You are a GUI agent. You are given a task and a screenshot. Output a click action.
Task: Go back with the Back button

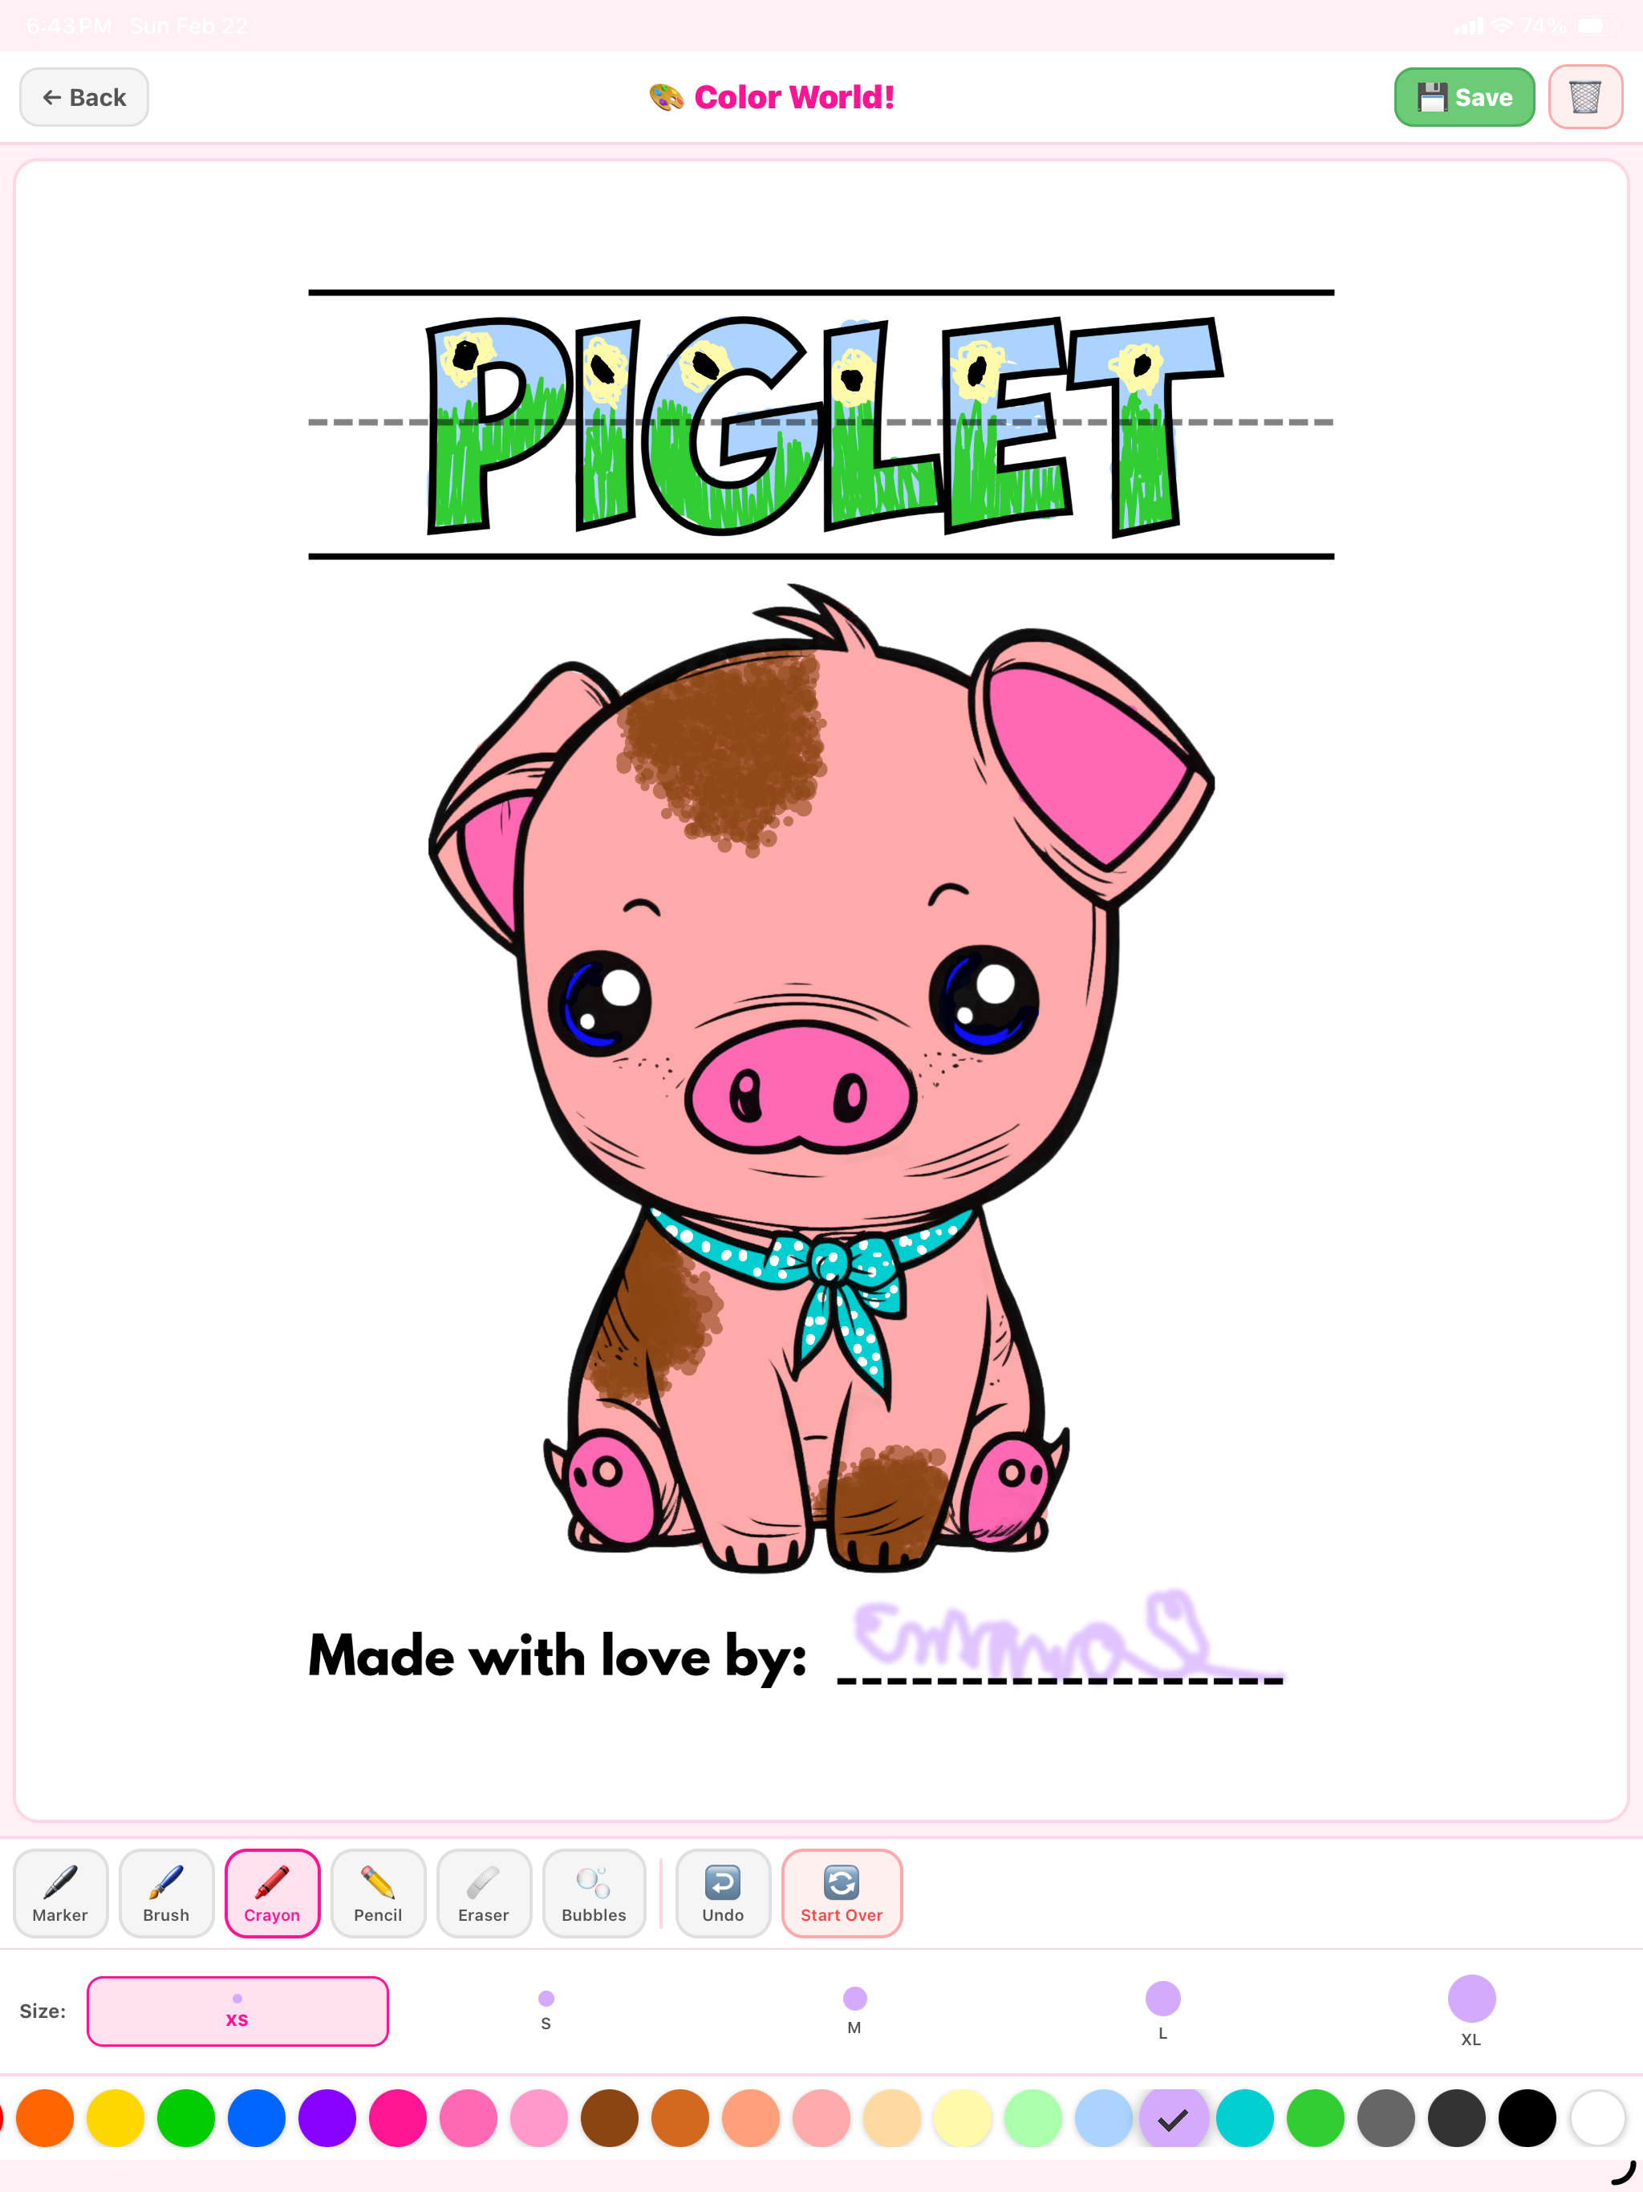84,97
